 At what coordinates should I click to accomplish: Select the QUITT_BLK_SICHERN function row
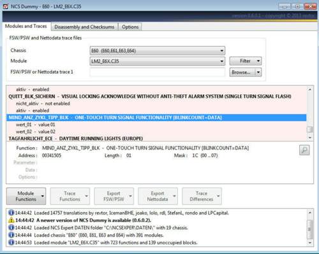coord(156,96)
